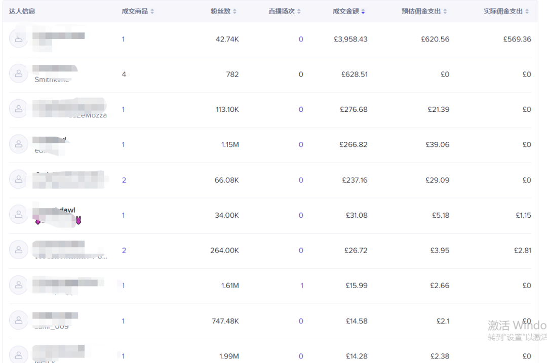Click the 粉丝数 sort arrows icon
The height and width of the screenshot is (363, 547).
tap(235, 11)
